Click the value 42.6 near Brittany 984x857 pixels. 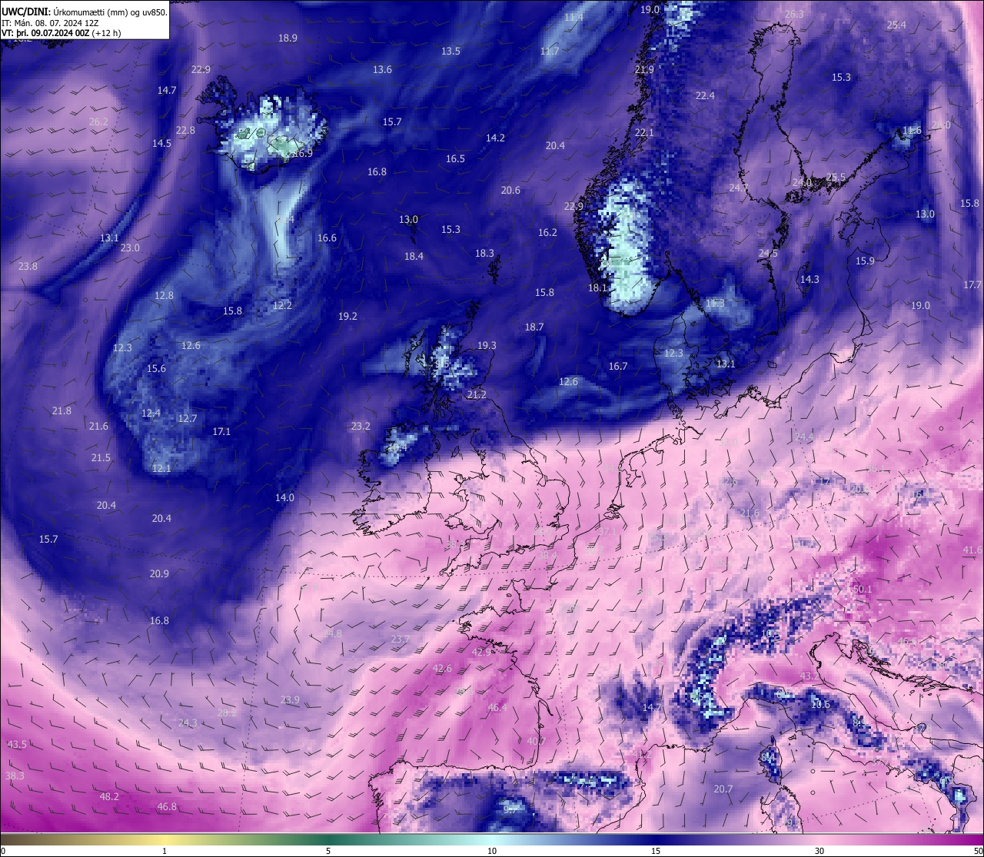pyautogui.click(x=442, y=668)
